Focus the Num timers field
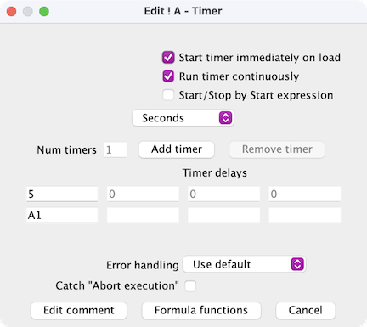The width and height of the screenshot is (367, 327). click(x=116, y=149)
